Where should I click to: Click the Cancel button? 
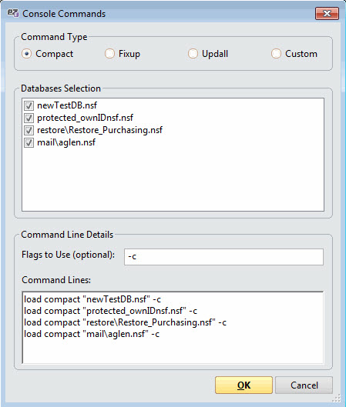[x=304, y=385]
